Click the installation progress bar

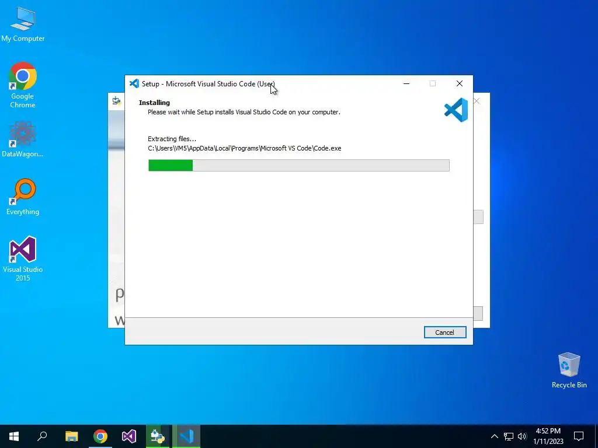[298, 165]
